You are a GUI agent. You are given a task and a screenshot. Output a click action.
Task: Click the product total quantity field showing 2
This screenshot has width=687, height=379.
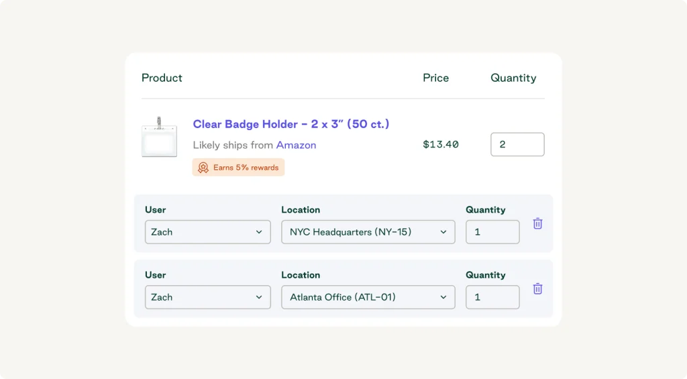pyautogui.click(x=517, y=144)
